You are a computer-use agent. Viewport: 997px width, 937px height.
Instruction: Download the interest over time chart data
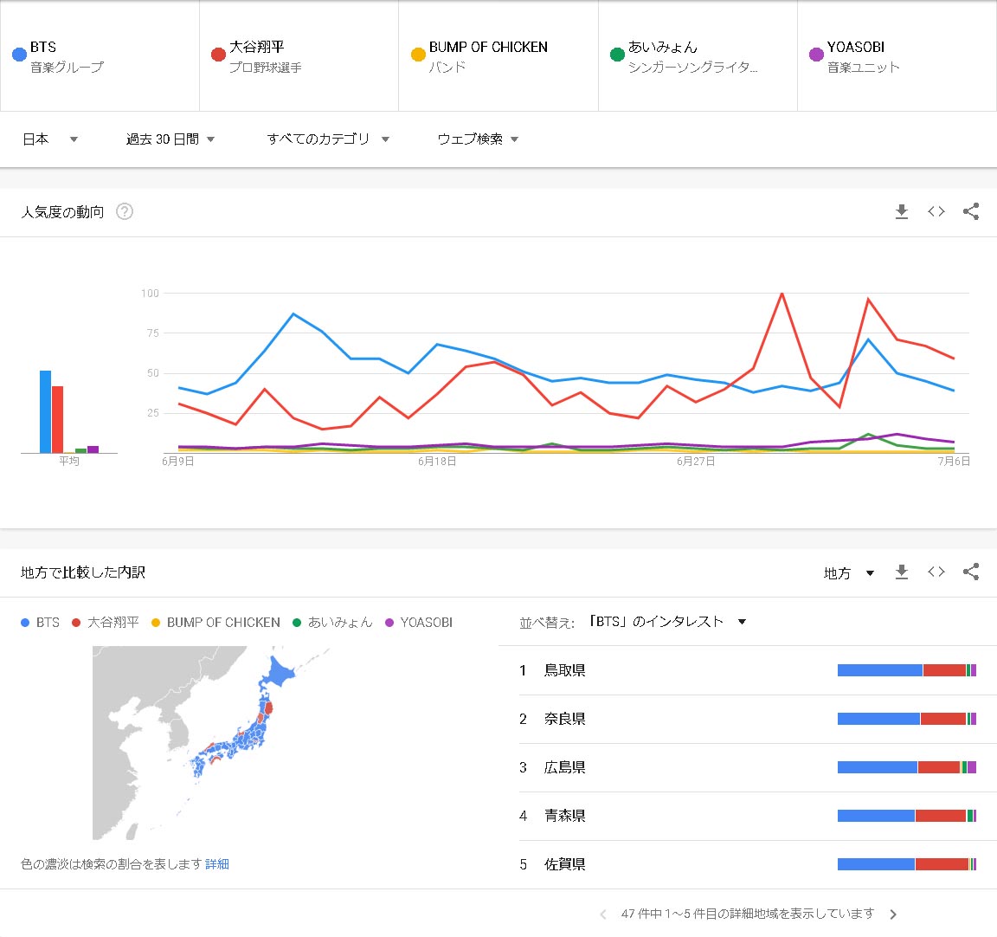click(x=902, y=211)
